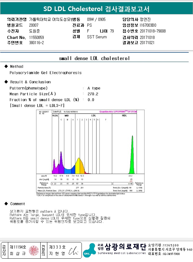Click the phone number 대표번호:02-3497-5100
This screenshot has width=193, height=262.
[164, 254]
